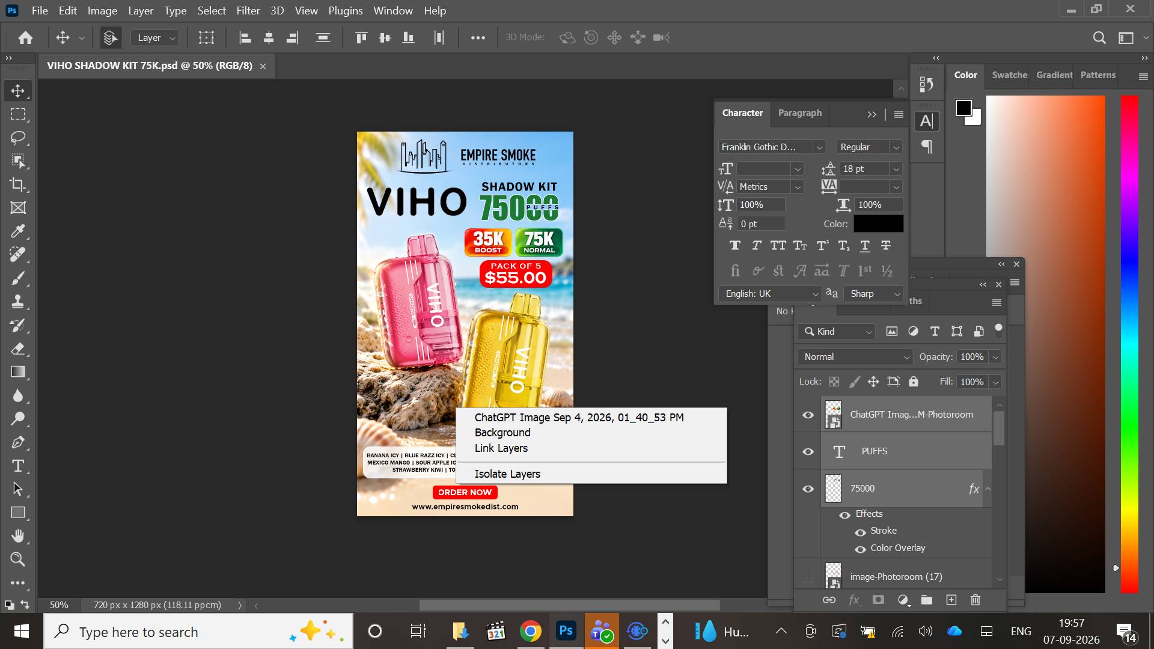Select the Eraser tool
The width and height of the screenshot is (1154, 649).
coord(18,349)
